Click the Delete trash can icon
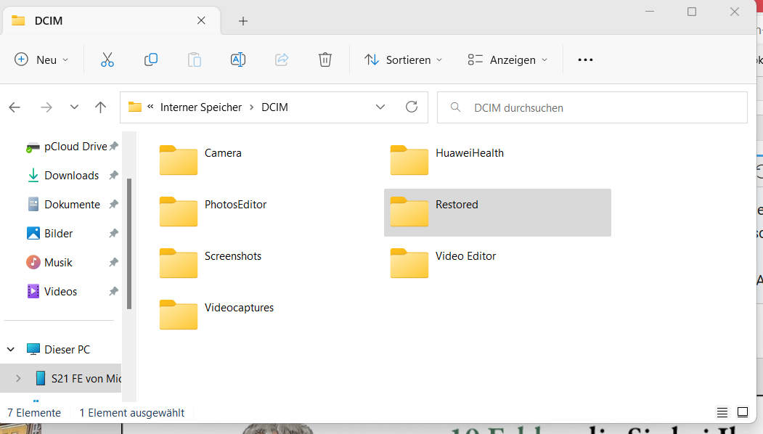763x434 pixels. click(x=325, y=60)
